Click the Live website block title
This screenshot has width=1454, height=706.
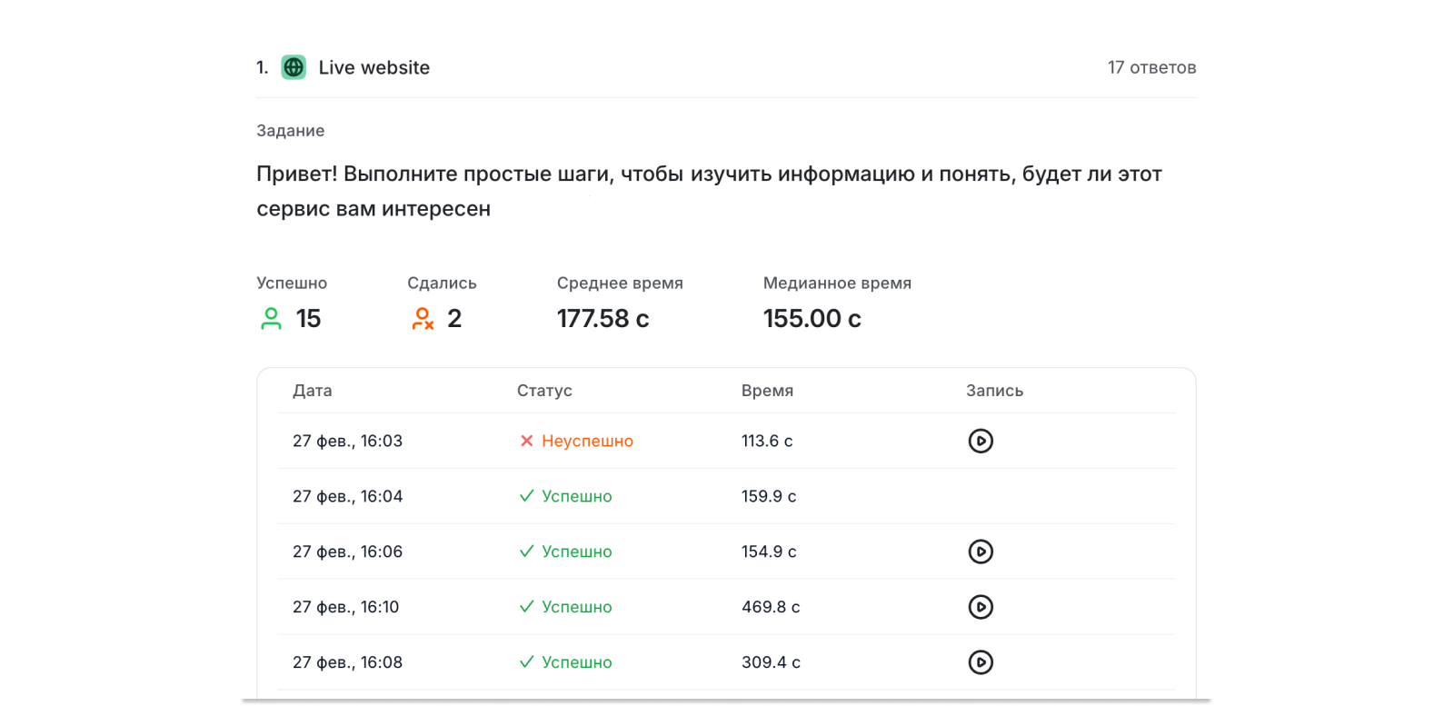point(373,68)
